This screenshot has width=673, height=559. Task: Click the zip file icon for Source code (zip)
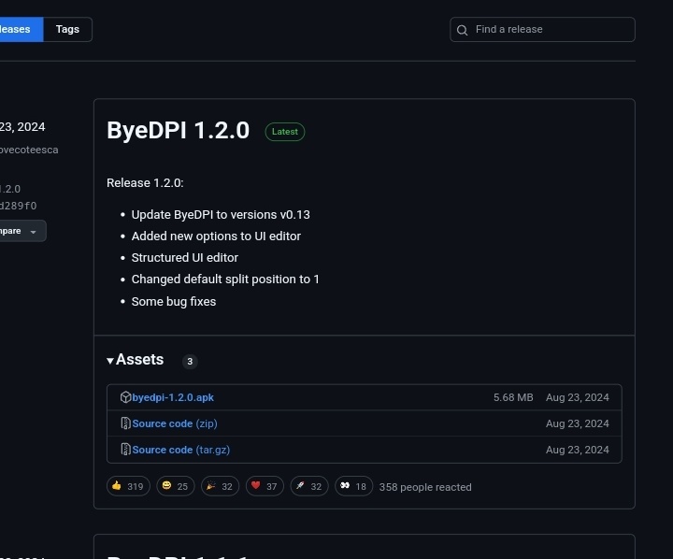[x=125, y=423]
